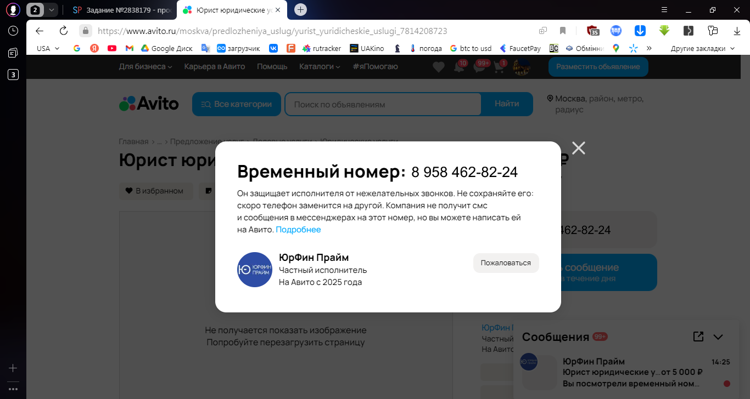This screenshot has width=750, height=399.
Task: Click the Поиск по объявлениям search field
Action: [x=383, y=104]
